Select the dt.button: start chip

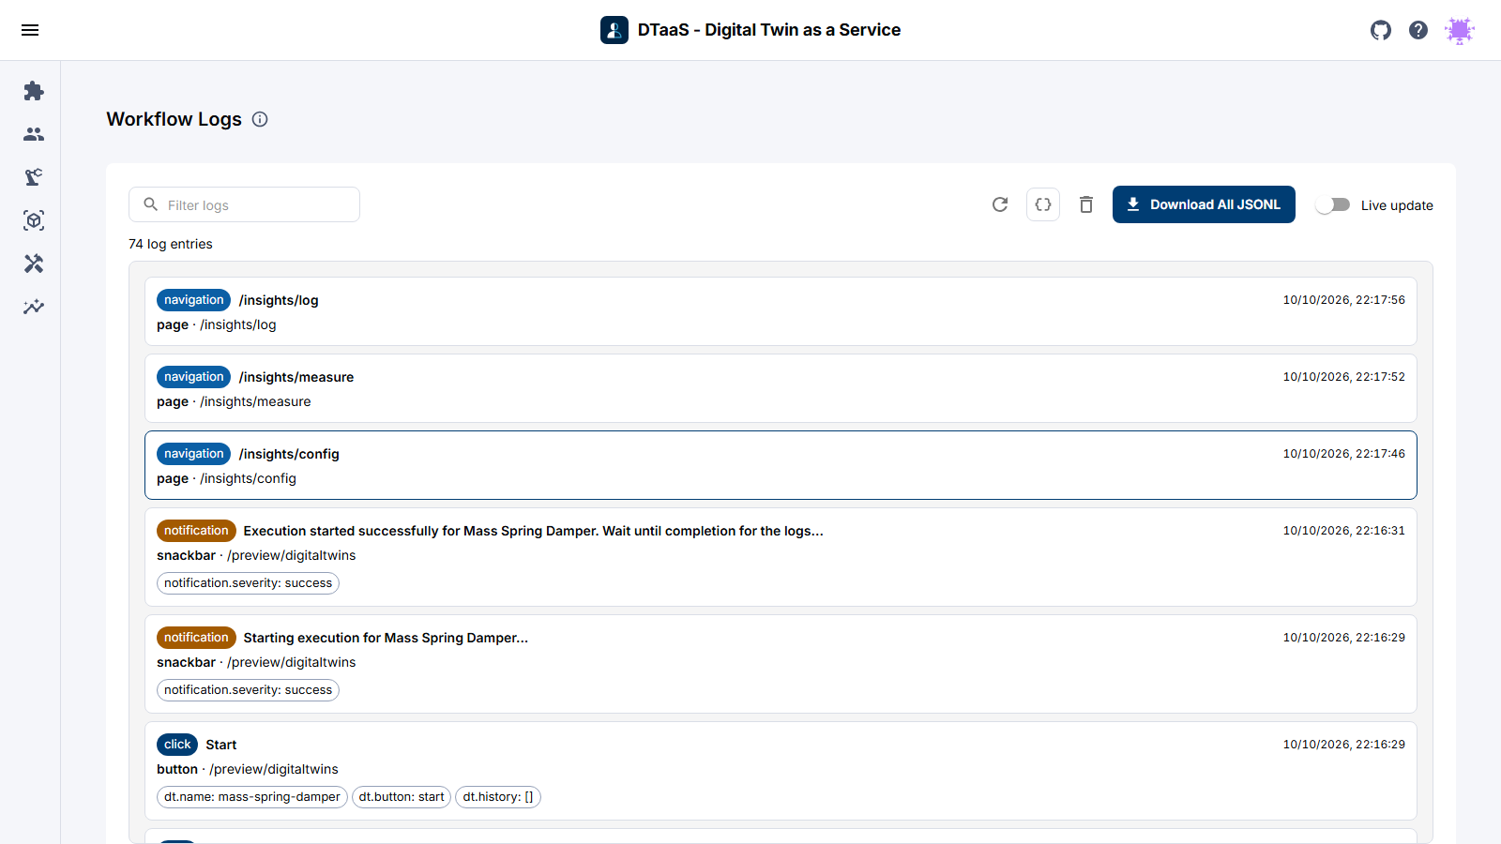[x=402, y=797]
